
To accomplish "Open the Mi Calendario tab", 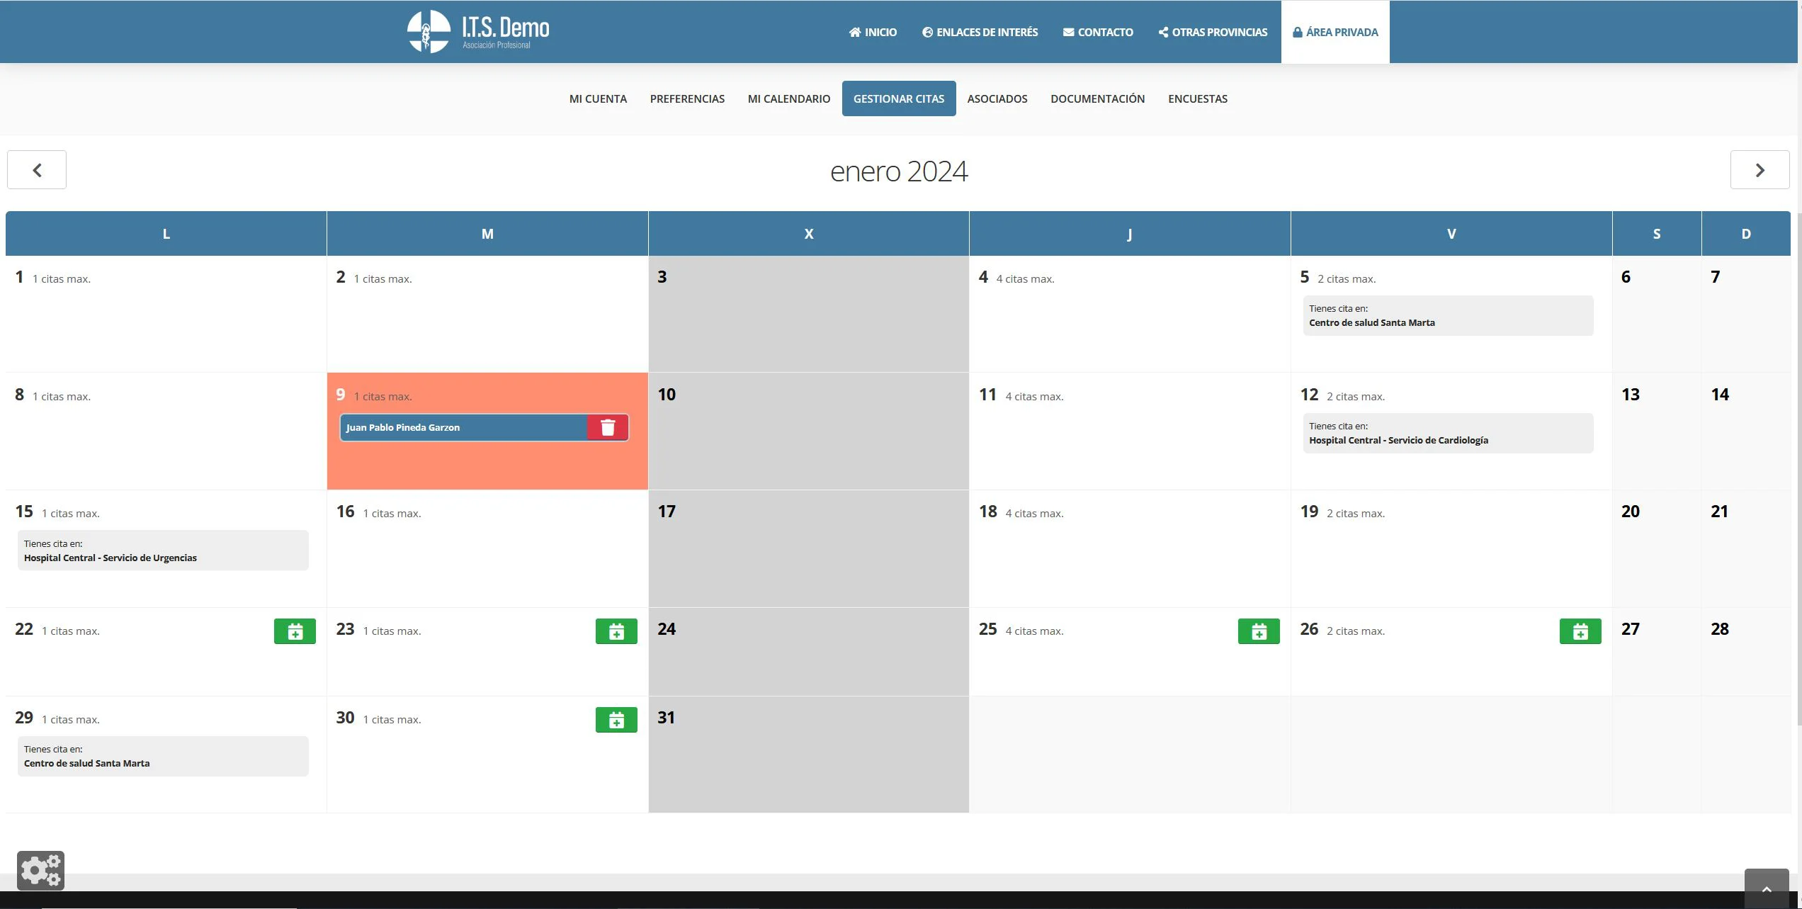I will click(x=788, y=98).
